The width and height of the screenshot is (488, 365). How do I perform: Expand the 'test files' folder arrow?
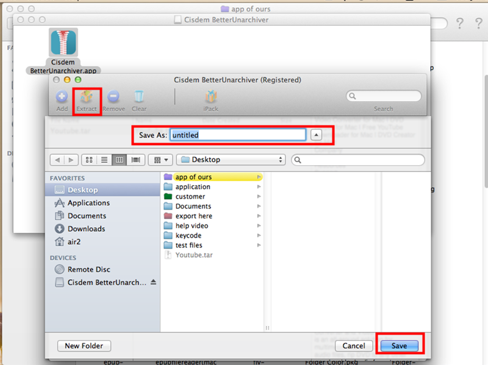coord(259,246)
